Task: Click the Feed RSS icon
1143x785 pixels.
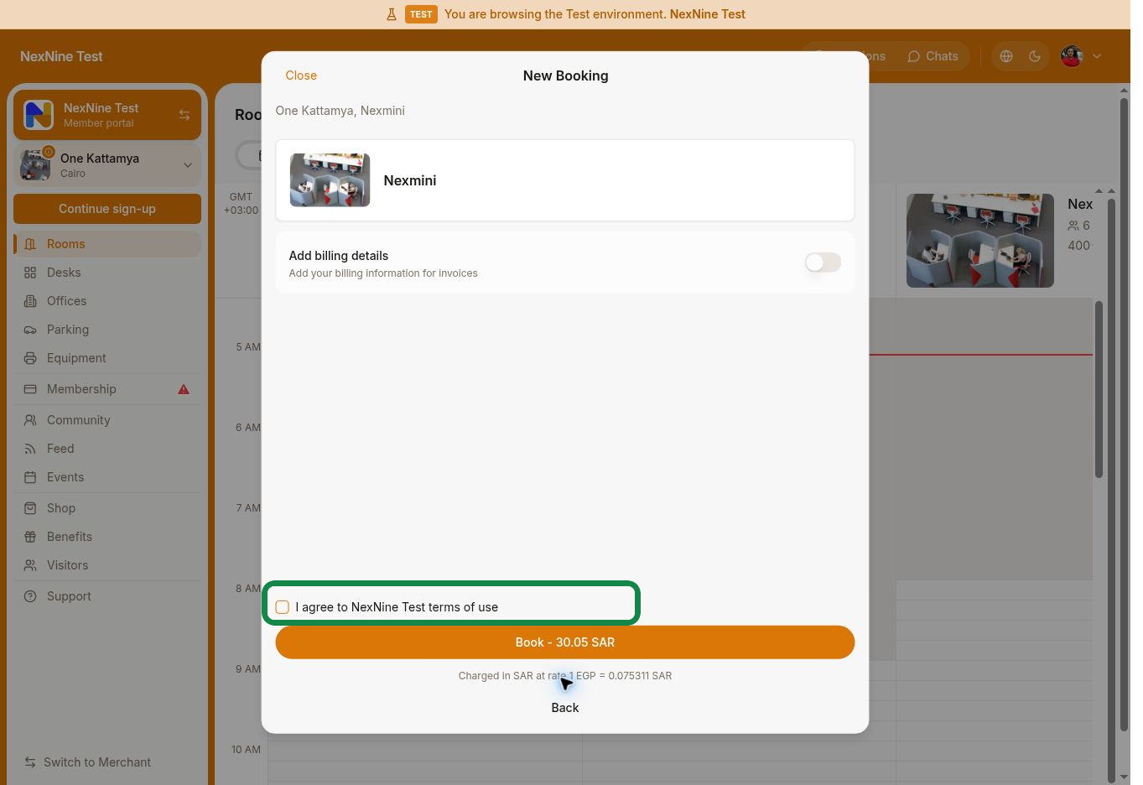Action: (x=30, y=449)
